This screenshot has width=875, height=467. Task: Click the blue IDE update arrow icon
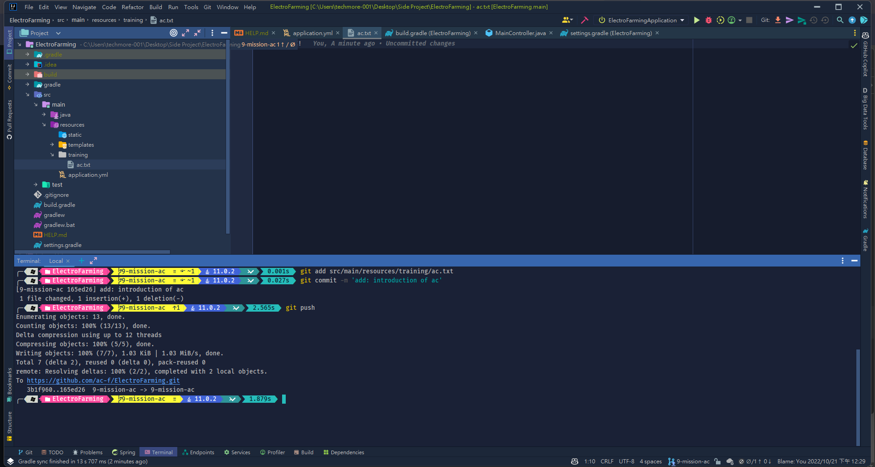point(852,20)
